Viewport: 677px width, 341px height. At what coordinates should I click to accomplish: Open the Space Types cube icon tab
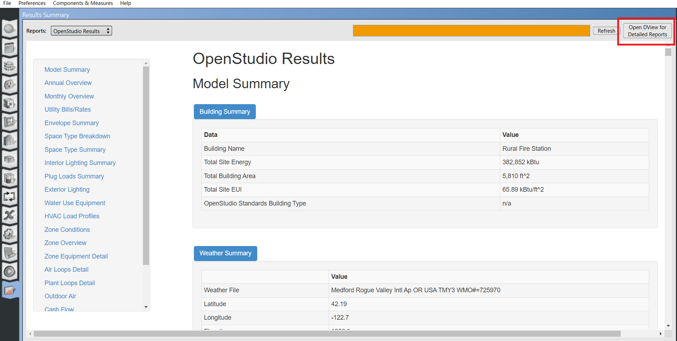pyautogui.click(x=10, y=103)
